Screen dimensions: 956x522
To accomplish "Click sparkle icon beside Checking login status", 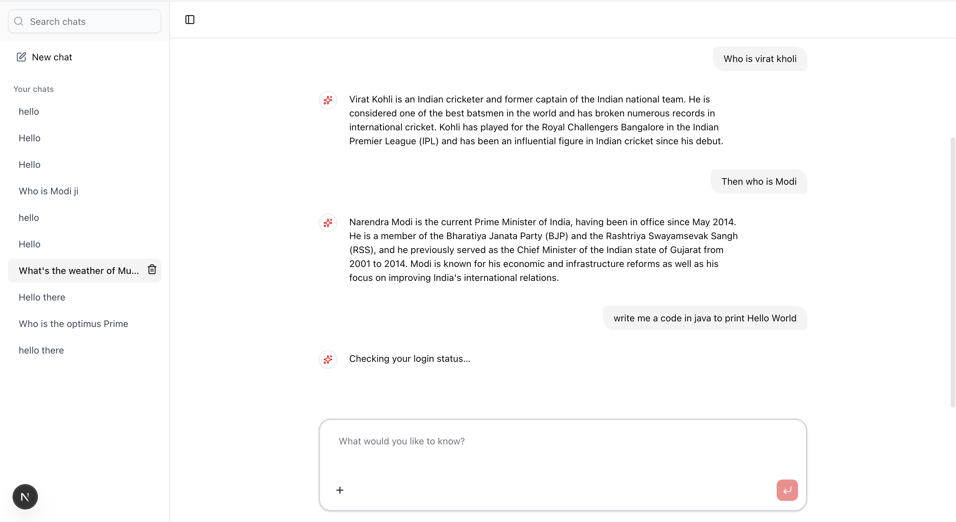I will [x=328, y=359].
